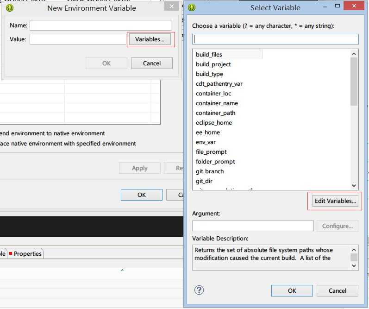Select env_var variable

[x=206, y=142]
